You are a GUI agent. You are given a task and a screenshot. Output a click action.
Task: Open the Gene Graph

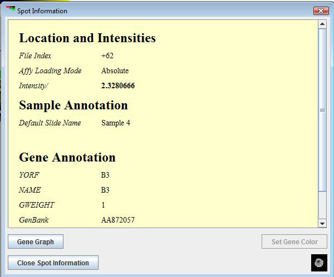(x=36, y=242)
